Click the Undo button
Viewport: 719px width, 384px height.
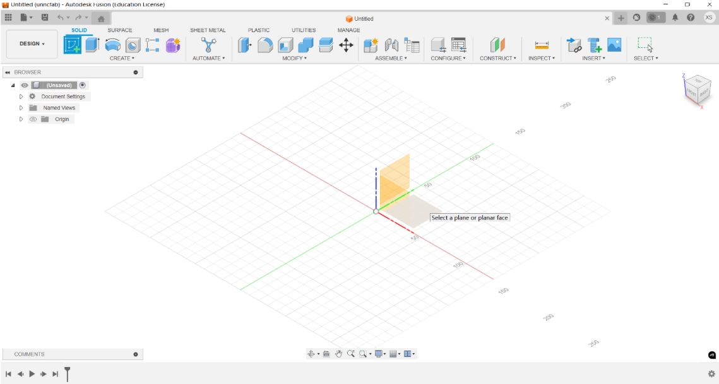(61, 18)
